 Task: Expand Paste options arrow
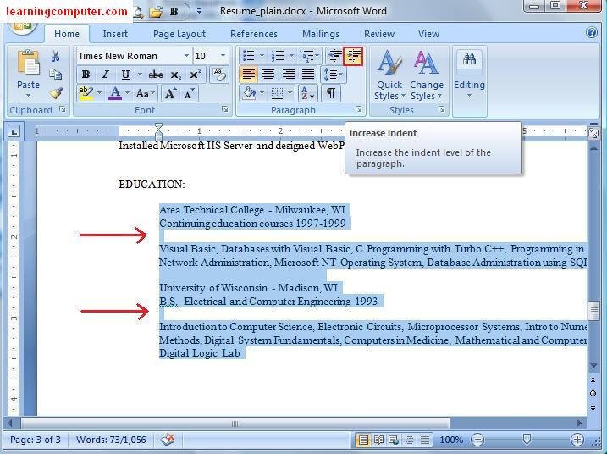(x=28, y=96)
